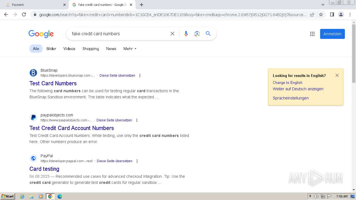Translate the developer.paypal.com result page
The image size is (356, 200).
114,161
